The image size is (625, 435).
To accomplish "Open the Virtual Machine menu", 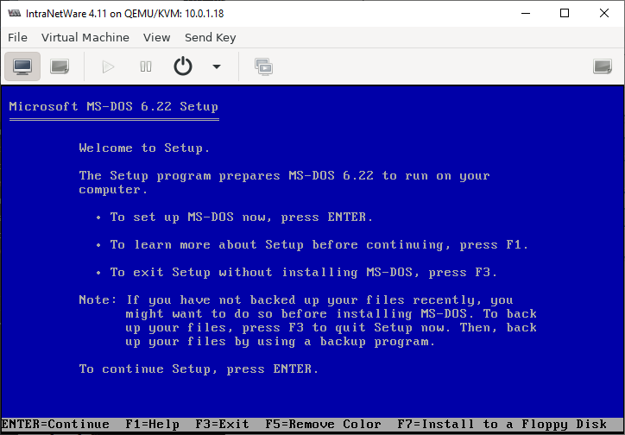I will [x=85, y=37].
